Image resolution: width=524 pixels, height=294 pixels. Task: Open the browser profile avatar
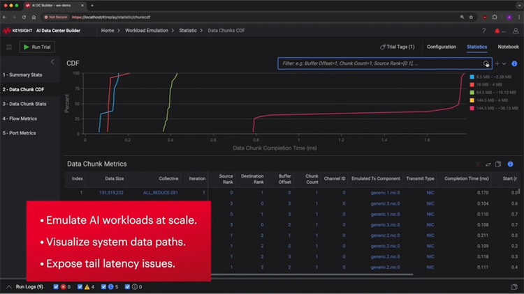point(509,17)
